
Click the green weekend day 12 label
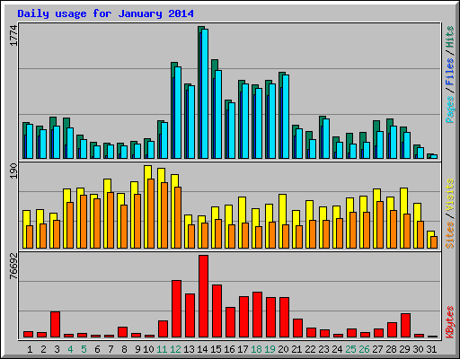click(175, 349)
